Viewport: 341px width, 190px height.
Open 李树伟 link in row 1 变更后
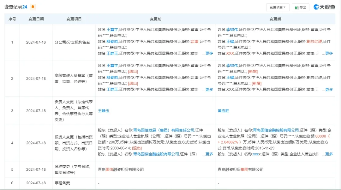232,30
